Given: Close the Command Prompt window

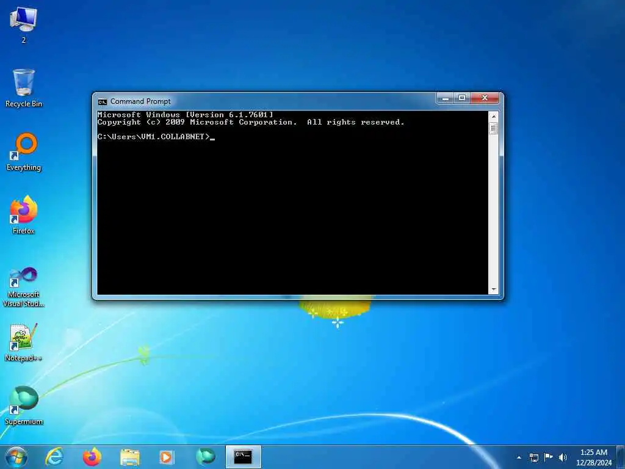Looking at the screenshot, I should (x=484, y=98).
